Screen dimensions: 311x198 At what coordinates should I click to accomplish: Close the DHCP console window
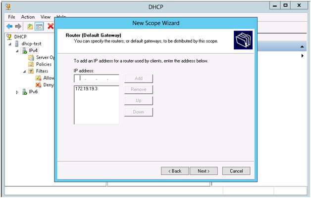click(299, 6)
